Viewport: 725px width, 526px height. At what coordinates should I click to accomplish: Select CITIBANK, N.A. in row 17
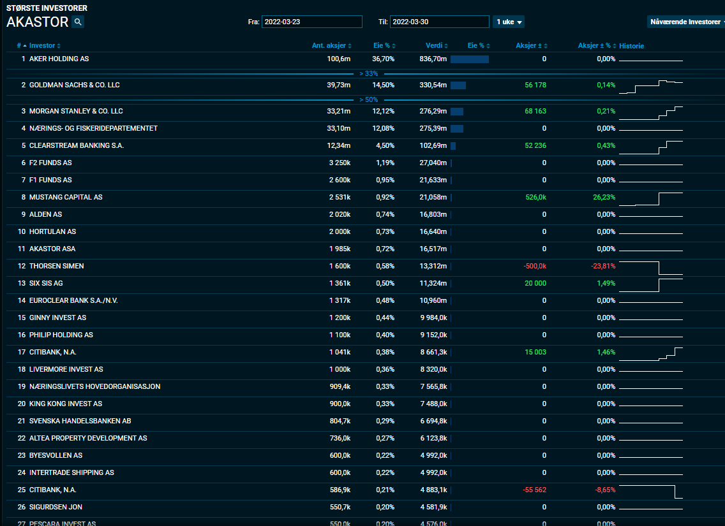53,352
